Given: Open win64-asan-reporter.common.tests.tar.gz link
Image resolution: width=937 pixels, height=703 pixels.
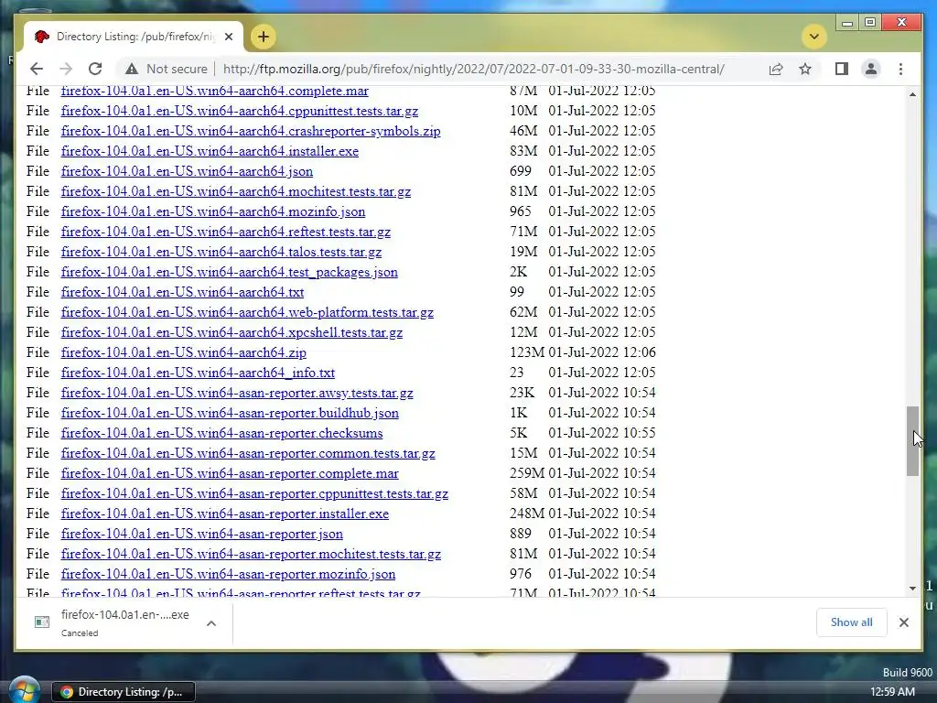Looking at the screenshot, I should pos(248,453).
